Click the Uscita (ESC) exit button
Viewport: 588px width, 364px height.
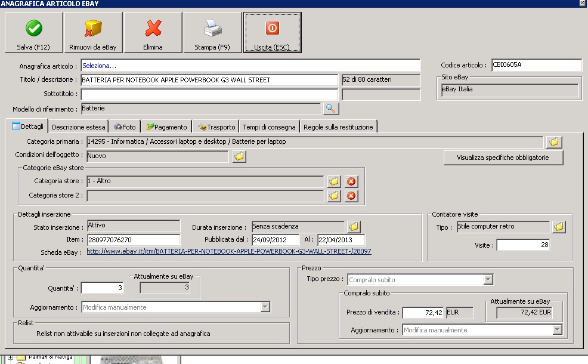[x=272, y=33]
